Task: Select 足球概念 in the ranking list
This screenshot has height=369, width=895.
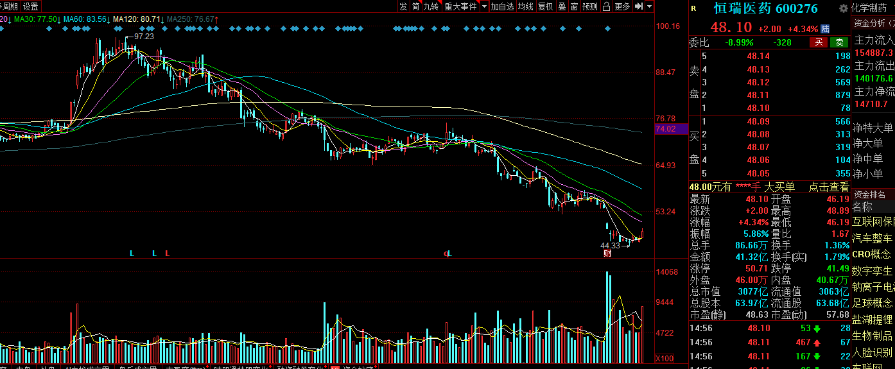Action: tap(872, 303)
